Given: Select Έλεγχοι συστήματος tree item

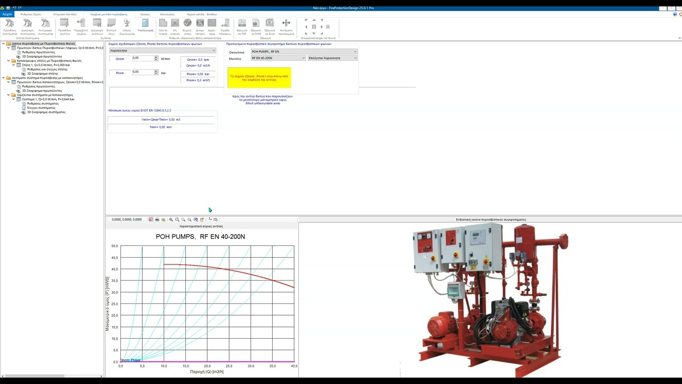Looking at the screenshot, I should pos(42,108).
